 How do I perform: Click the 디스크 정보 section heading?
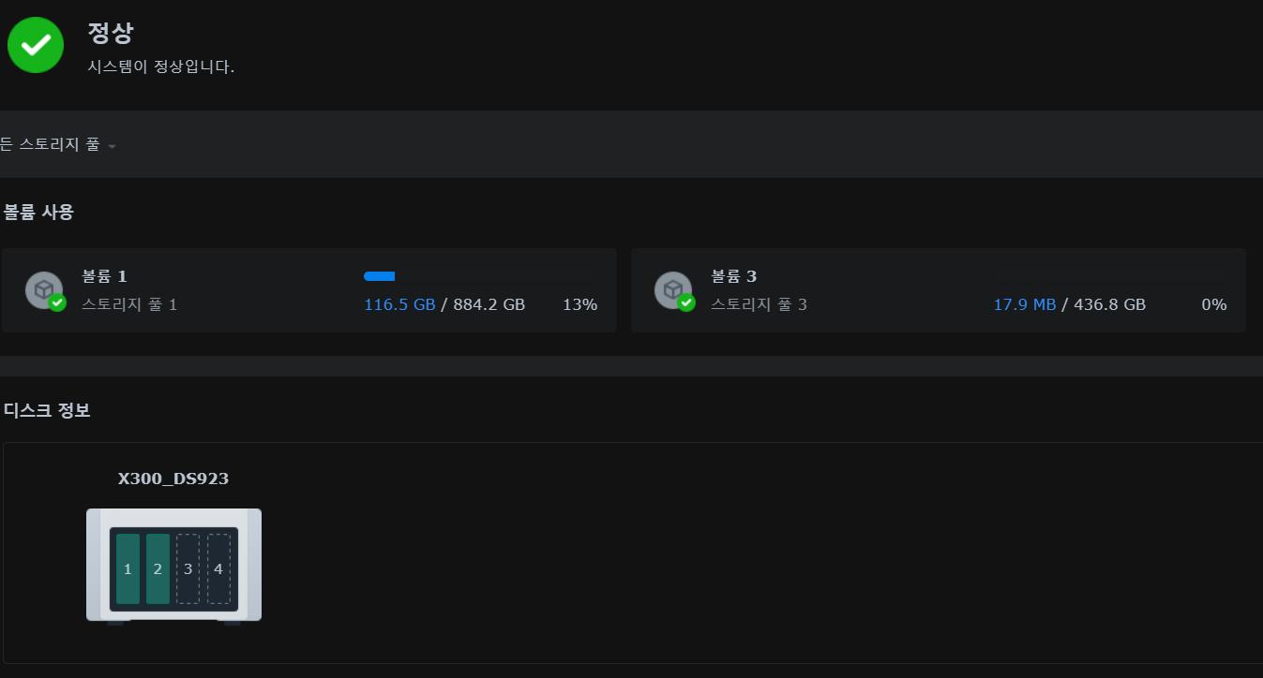[x=47, y=410]
